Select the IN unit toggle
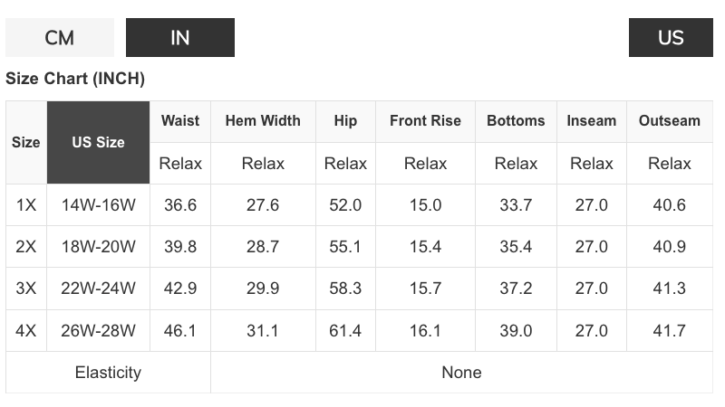 pos(179,37)
